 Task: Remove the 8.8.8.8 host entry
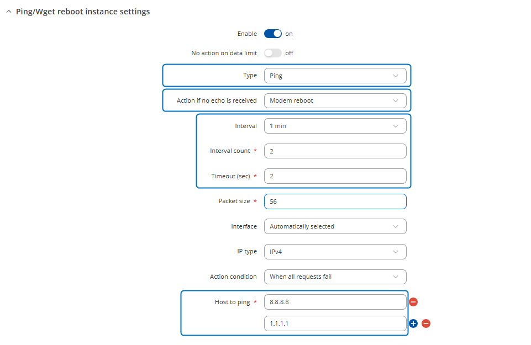tap(413, 302)
